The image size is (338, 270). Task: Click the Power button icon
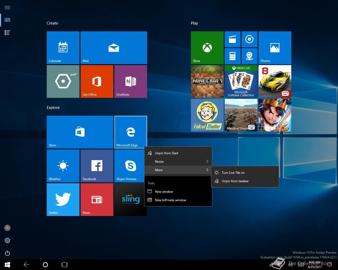click(x=7, y=253)
